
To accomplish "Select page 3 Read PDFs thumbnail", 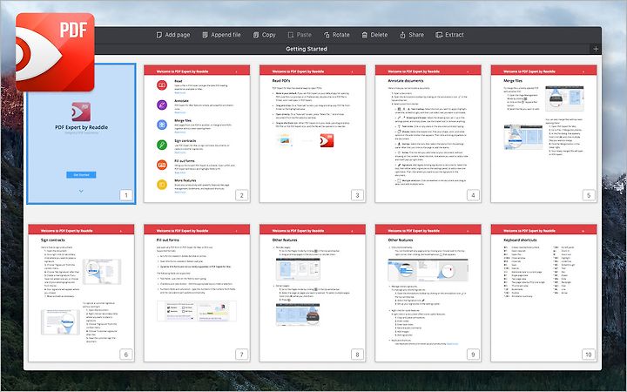I will pos(313,133).
